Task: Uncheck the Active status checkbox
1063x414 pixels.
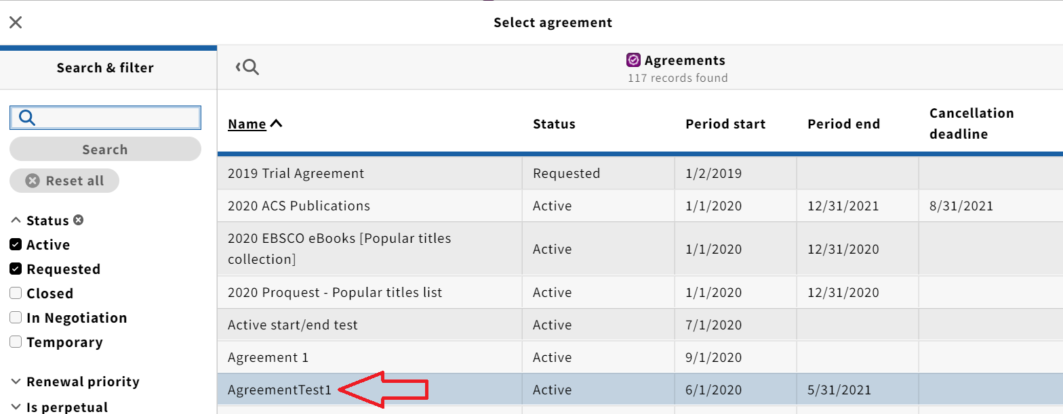Action: coord(16,245)
